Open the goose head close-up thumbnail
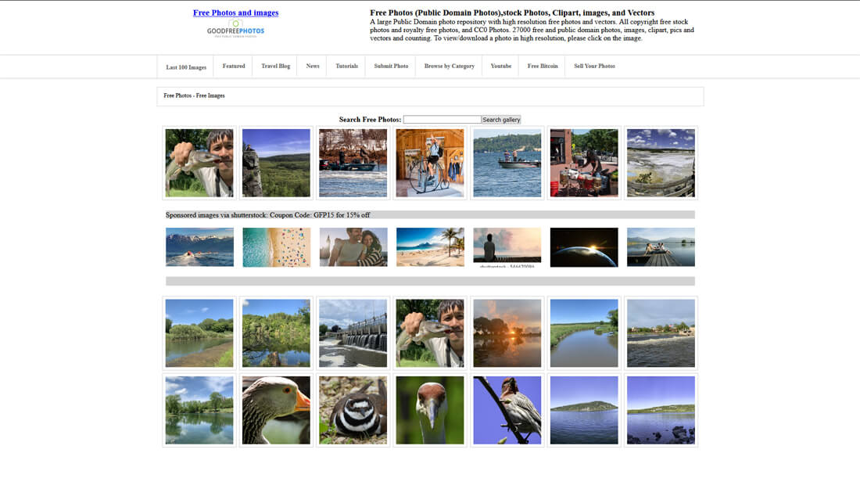 (275, 410)
